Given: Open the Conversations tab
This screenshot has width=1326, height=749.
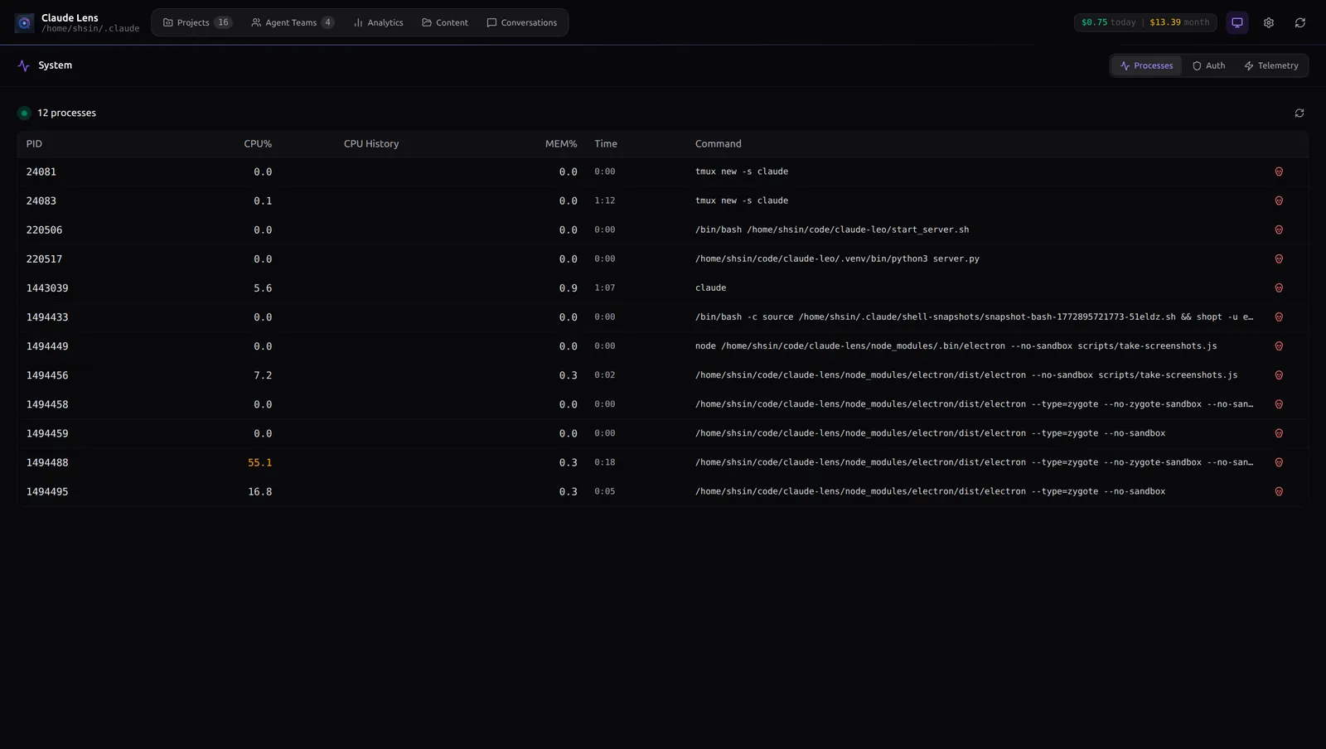Looking at the screenshot, I should click(x=521, y=23).
